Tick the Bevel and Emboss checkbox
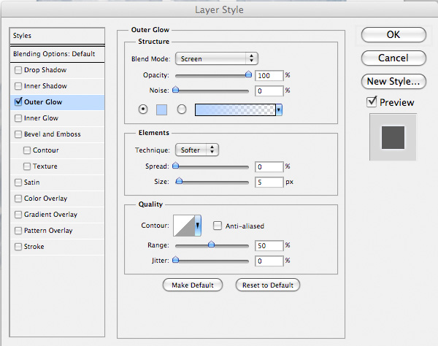 (18, 134)
